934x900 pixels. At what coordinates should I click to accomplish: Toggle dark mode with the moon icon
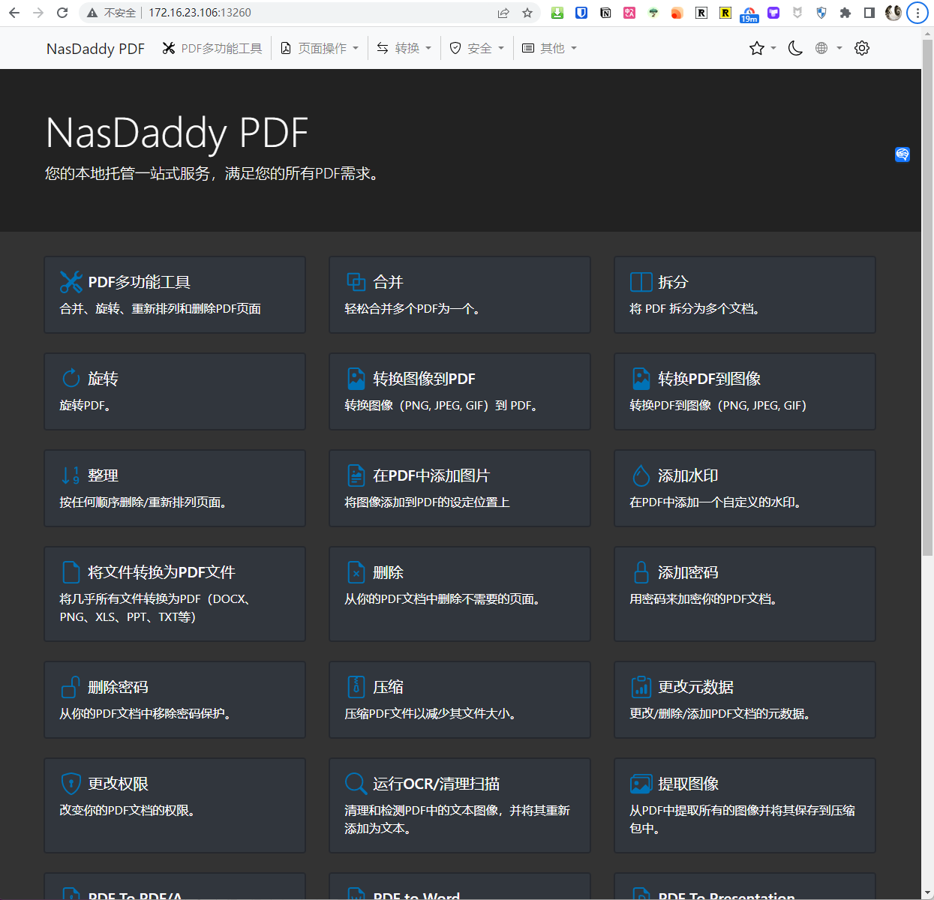coord(795,48)
